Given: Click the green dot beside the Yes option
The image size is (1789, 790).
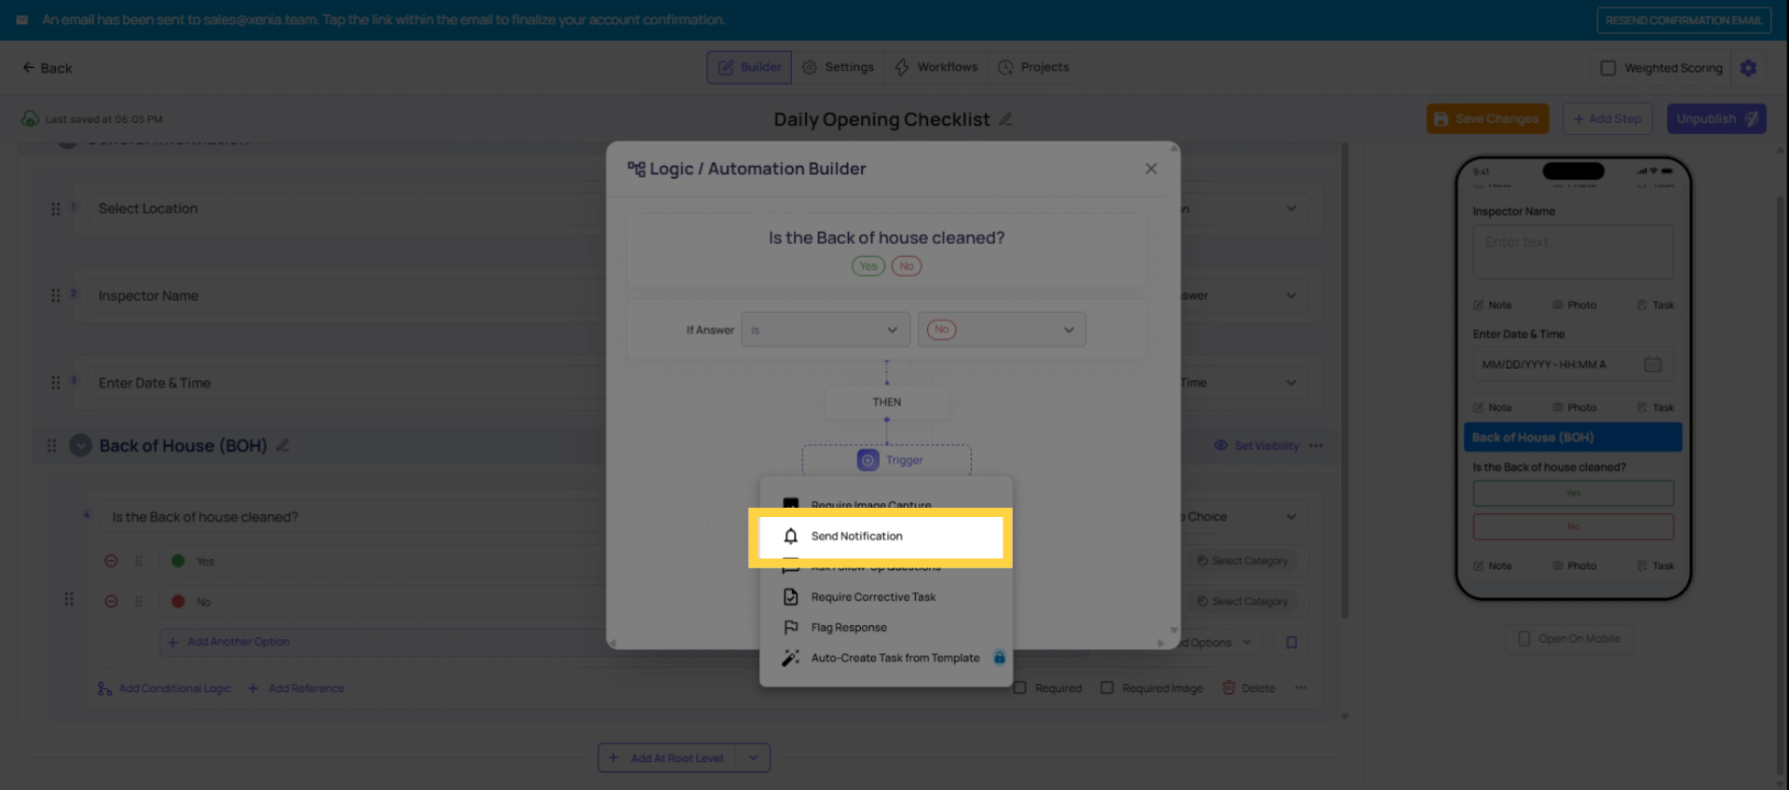Looking at the screenshot, I should click(178, 561).
